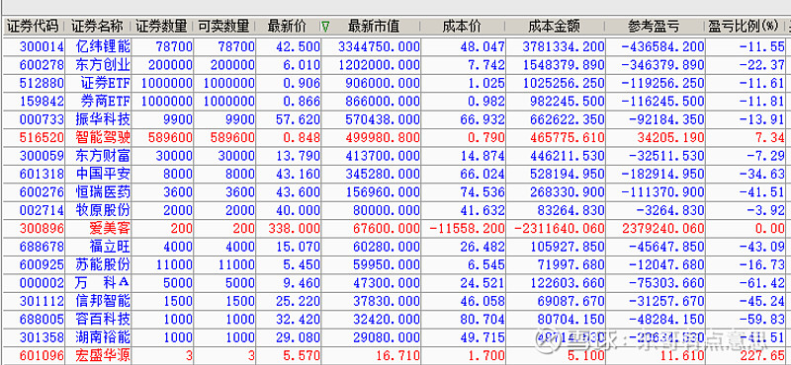Select the 东方创业 stock row

pos(395,65)
